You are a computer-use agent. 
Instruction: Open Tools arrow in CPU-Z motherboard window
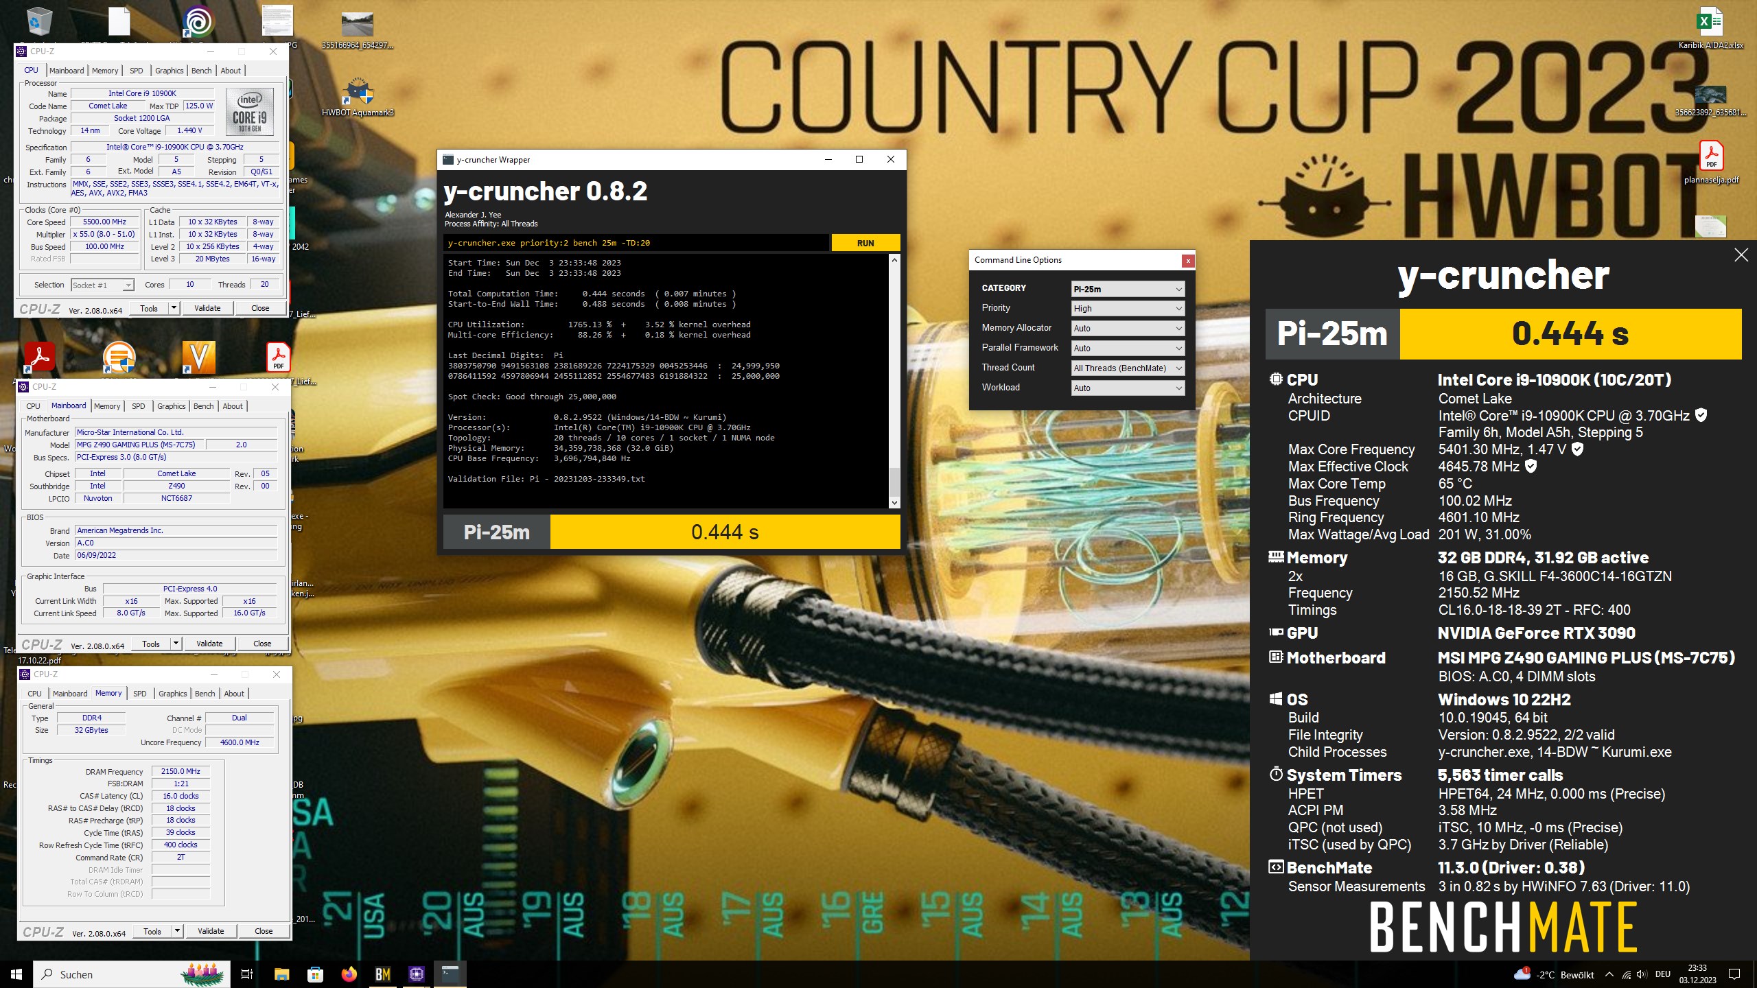point(176,644)
